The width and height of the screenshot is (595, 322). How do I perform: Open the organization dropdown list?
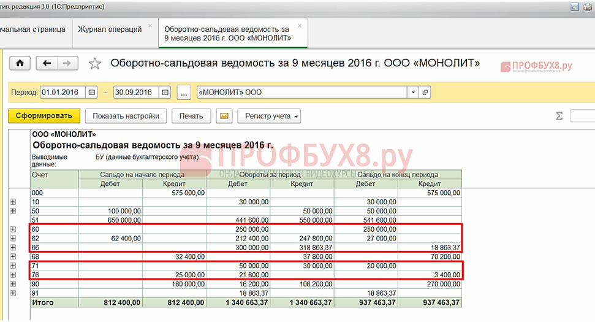[x=413, y=92]
